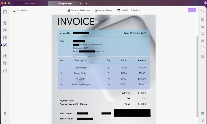Select Mark for Redaction mode
Viewport: 207px width, 124px height.
tap(79, 10)
